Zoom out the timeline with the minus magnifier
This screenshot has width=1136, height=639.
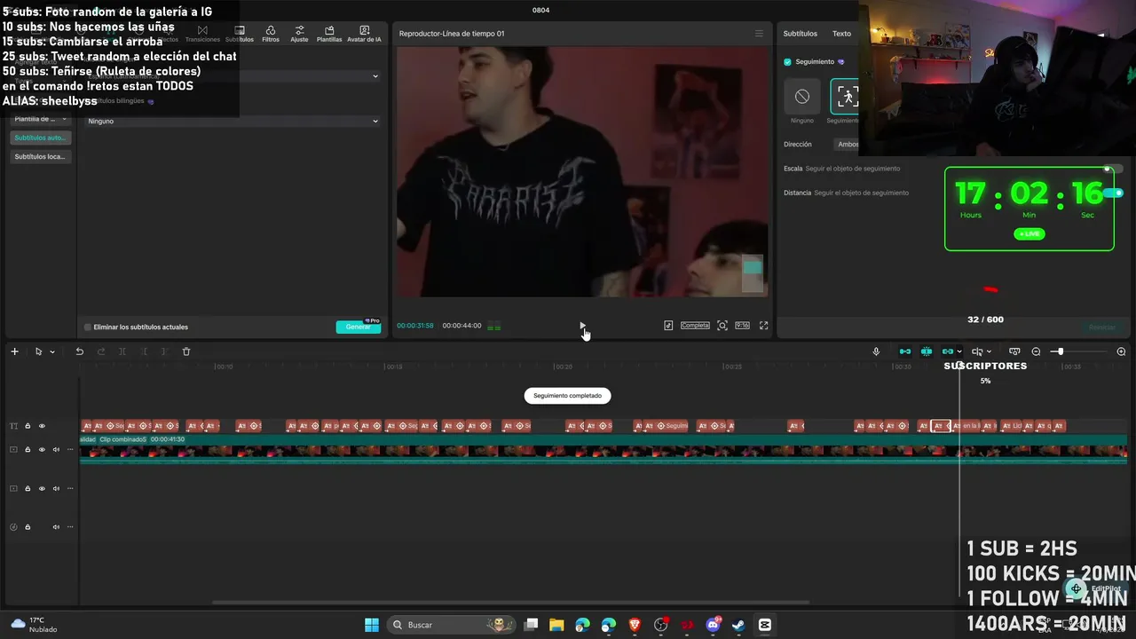click(x=1036, y=351)
